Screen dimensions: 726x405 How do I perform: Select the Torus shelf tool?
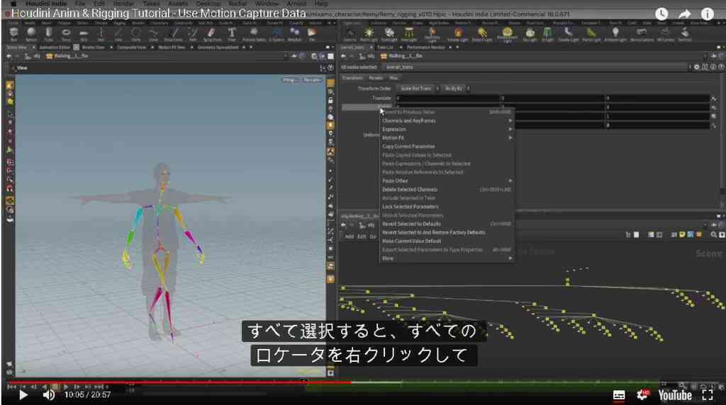pyautogui.click(x=66, y=33)
